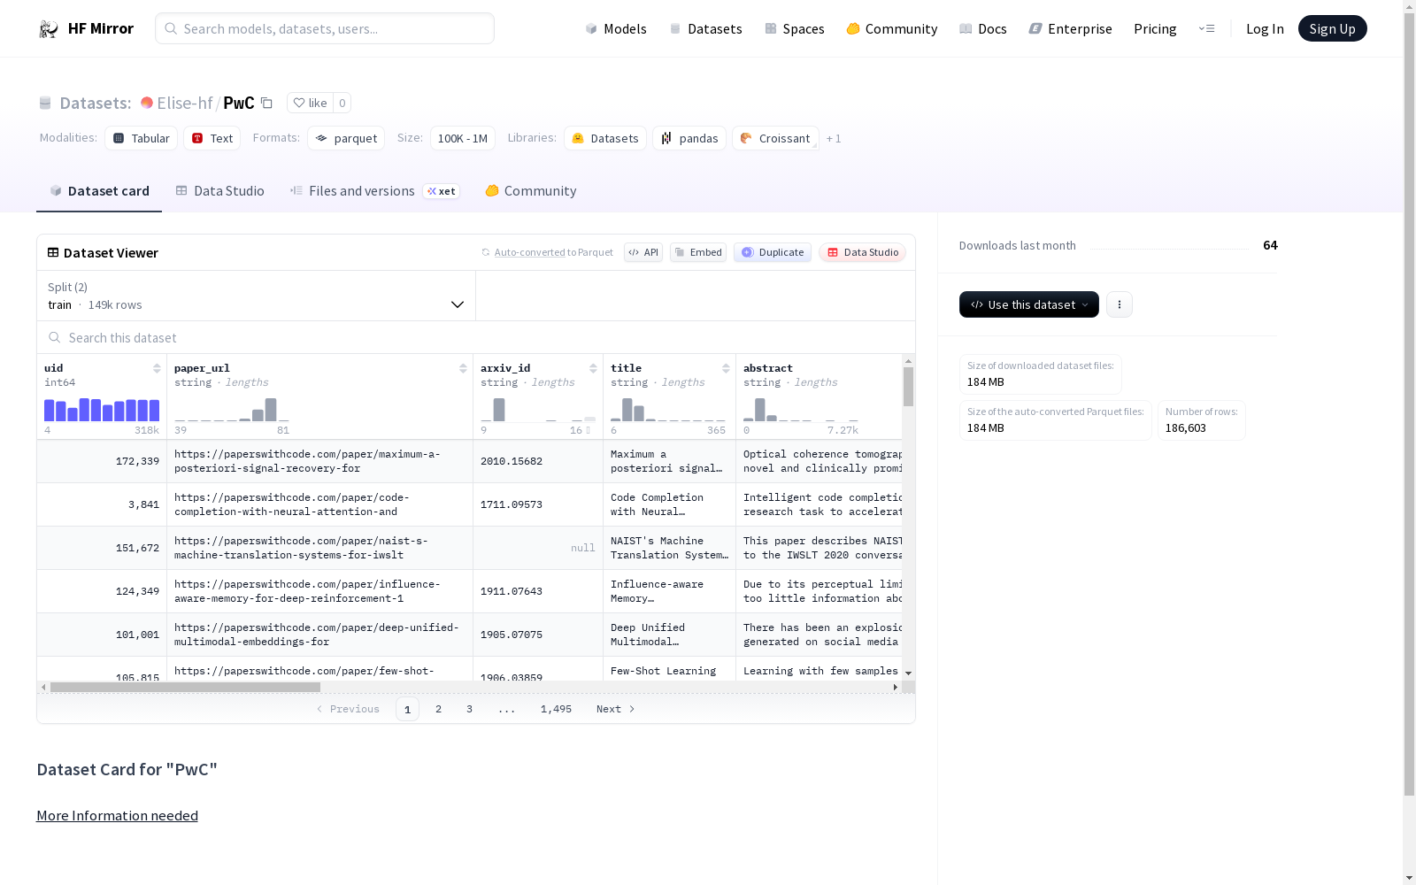The width and height of the screenshot is (1416, 885).
Task: Click the xet storage badge
Action: [442, 191]
